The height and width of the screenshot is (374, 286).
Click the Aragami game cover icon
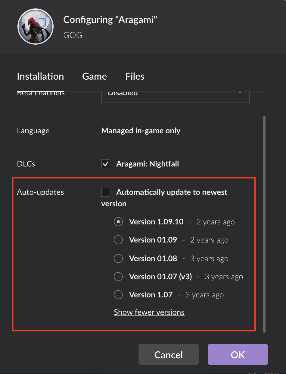[x=36, y=27]
